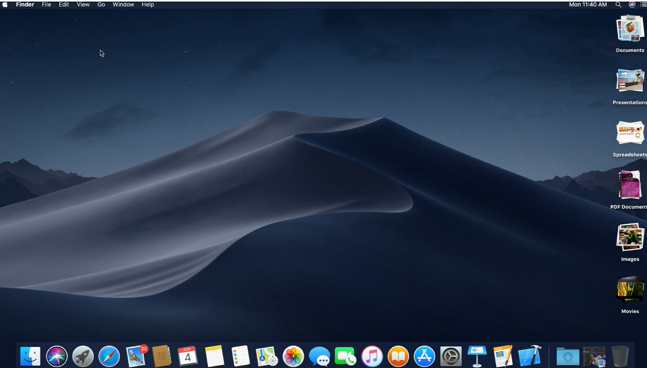This screenshot has height=368, width=647.
Task: Open the Messages app from the dock
Action: tap(320, 356)
